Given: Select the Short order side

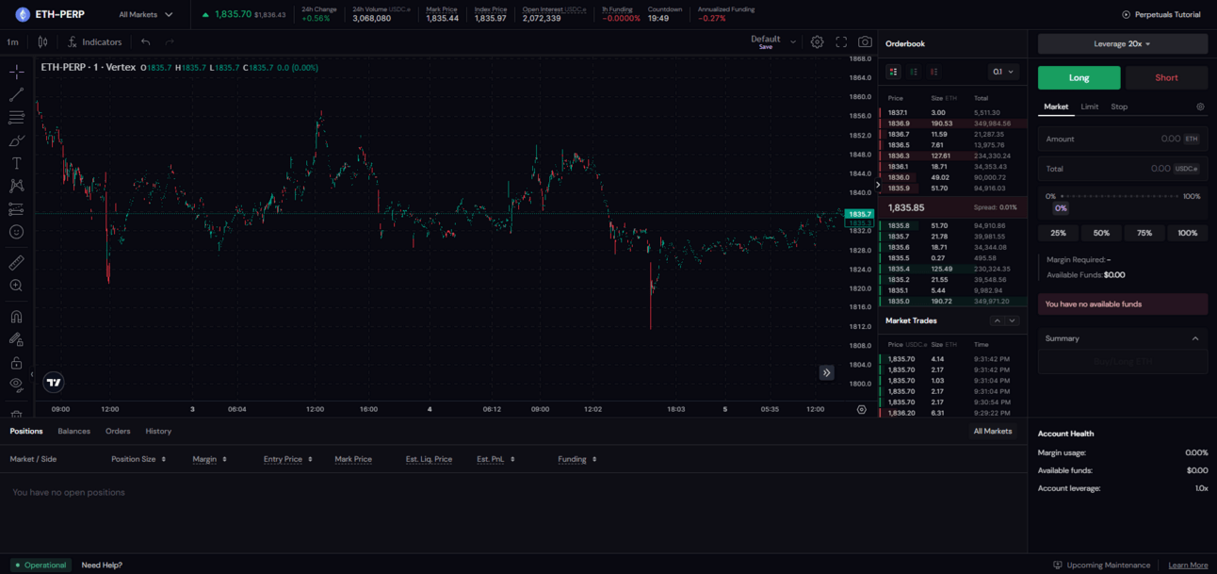Looking at the screenshot, I should [x=1166, y=77].
